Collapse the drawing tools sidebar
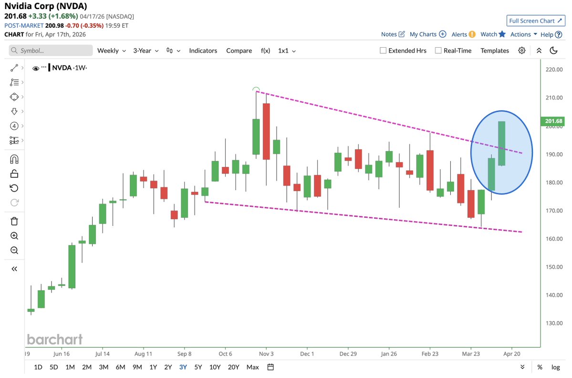Image resolution: width=572 pixels, height=378 pixels. pos(14,269)
